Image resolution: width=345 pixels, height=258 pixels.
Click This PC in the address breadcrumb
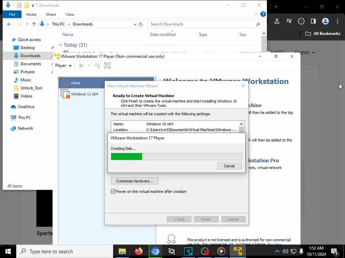click(58, 24)
